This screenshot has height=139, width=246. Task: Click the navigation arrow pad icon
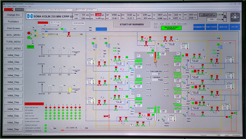click(x=235, y=17)
